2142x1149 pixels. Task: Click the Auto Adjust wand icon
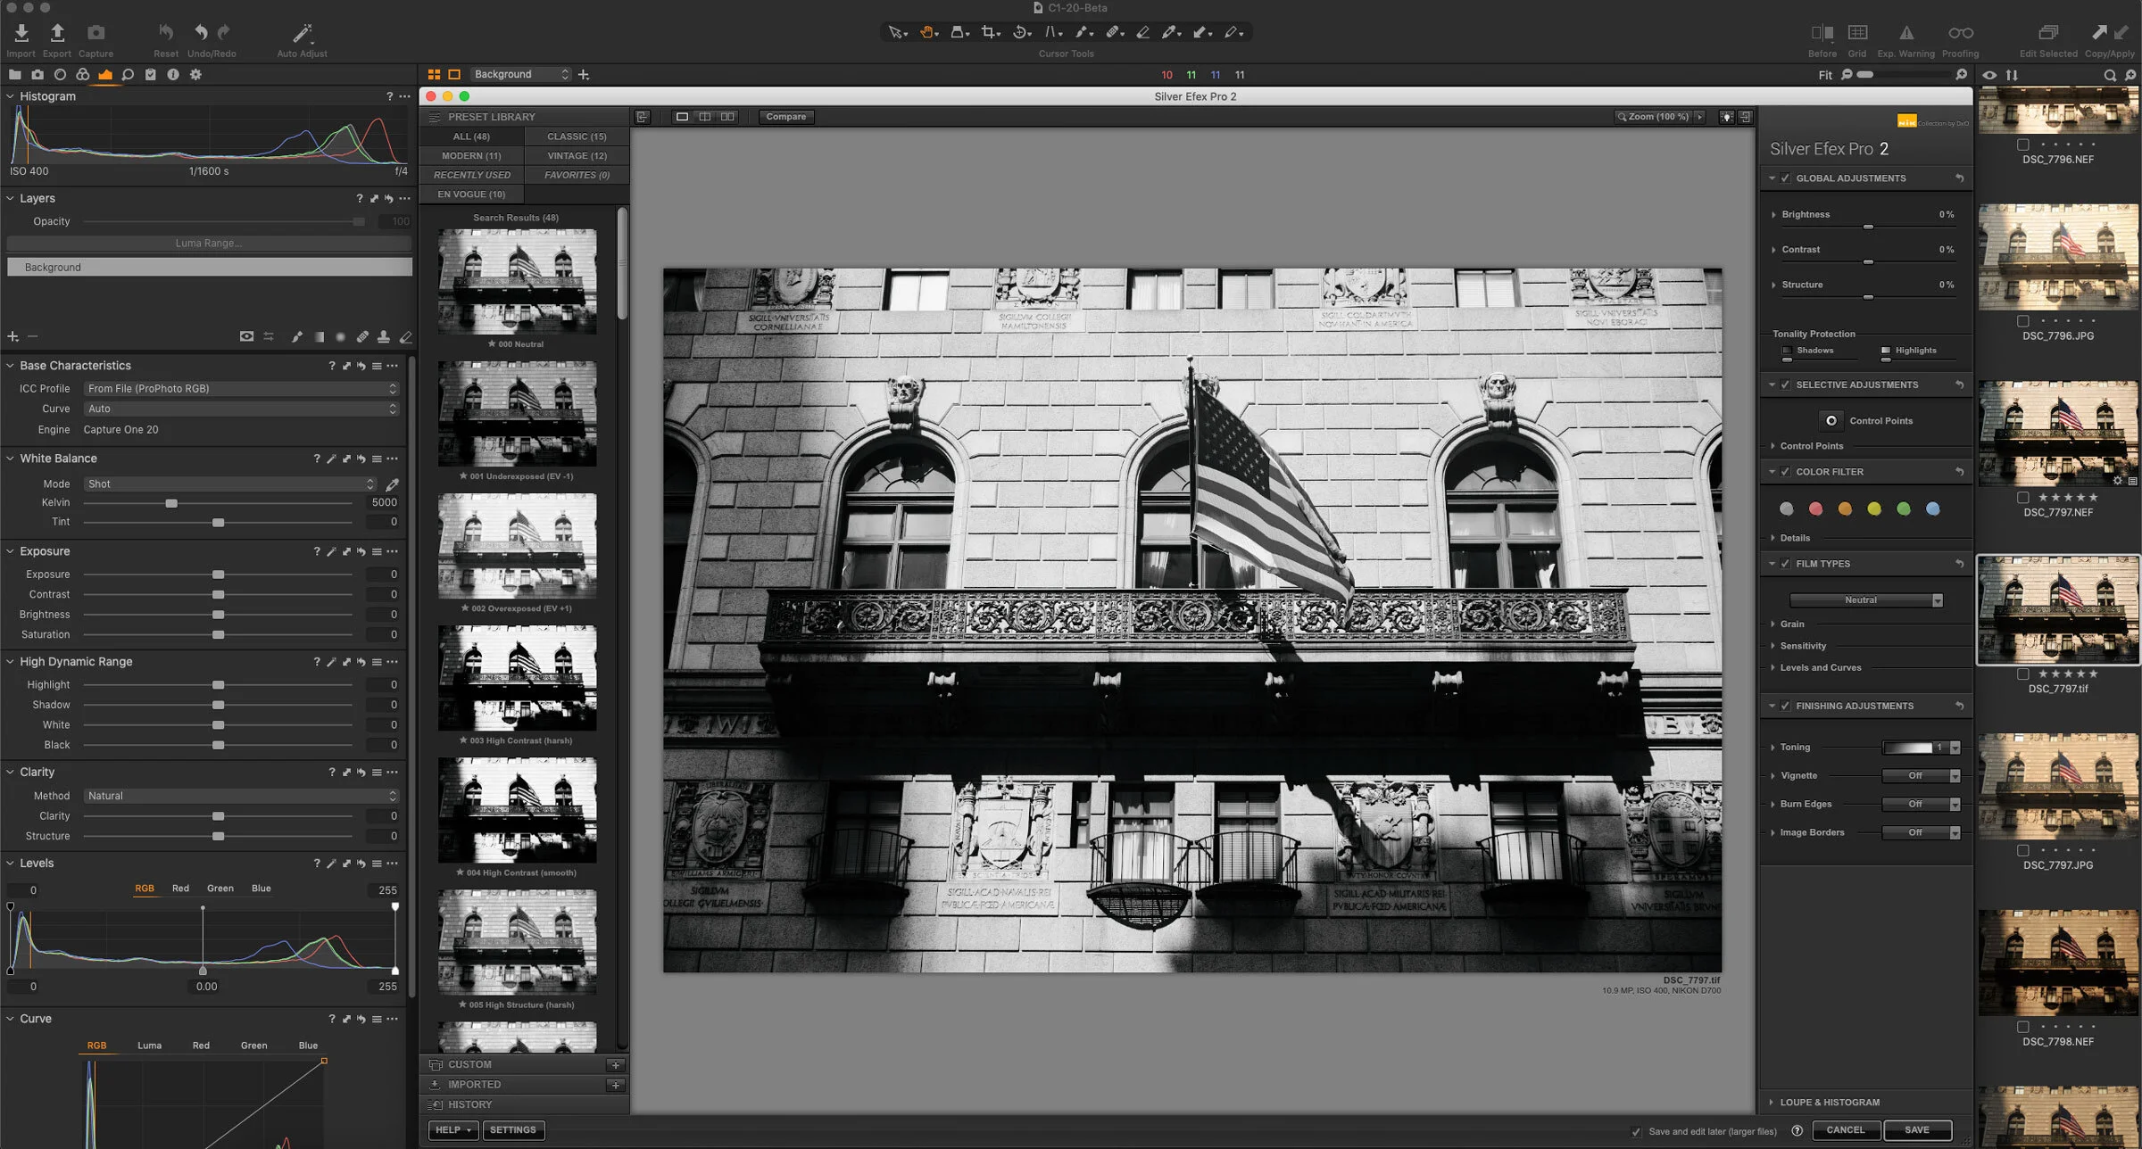point(302,34)
